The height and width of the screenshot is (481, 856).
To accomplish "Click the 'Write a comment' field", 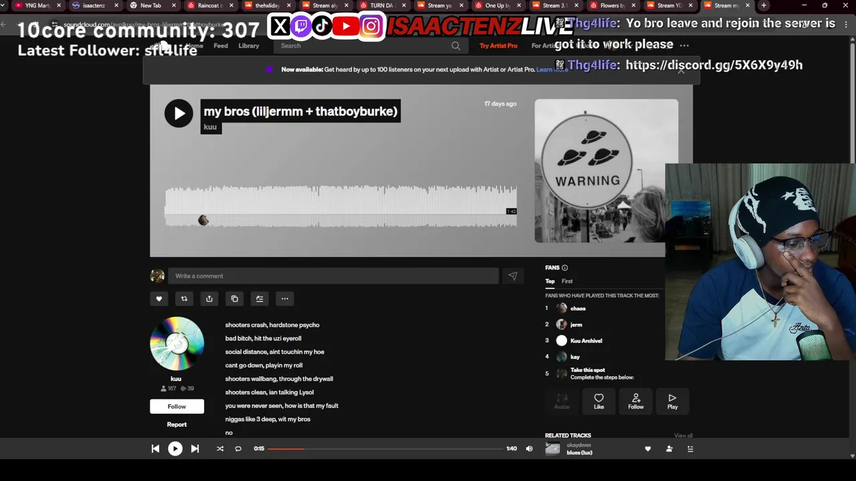I will click(x=333, y=276).
